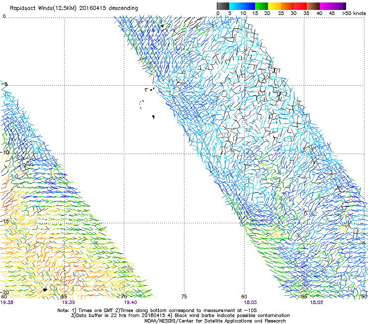Image resolution: width=368 pixels, height=324 pixels.
Task: Click the 'Rapidsact Winds(12.5KM)' title text
Action: 43,8
